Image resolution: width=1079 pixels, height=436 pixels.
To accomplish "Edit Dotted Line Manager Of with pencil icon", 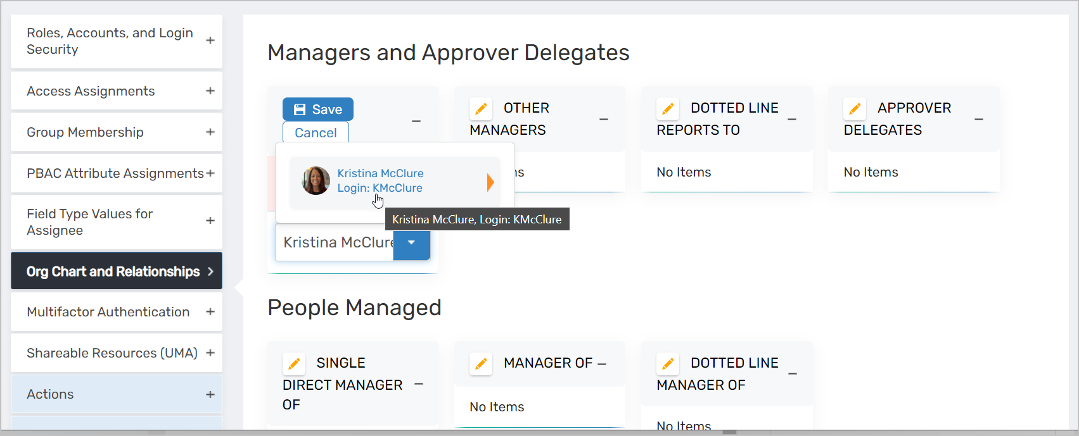I will 668,363.
